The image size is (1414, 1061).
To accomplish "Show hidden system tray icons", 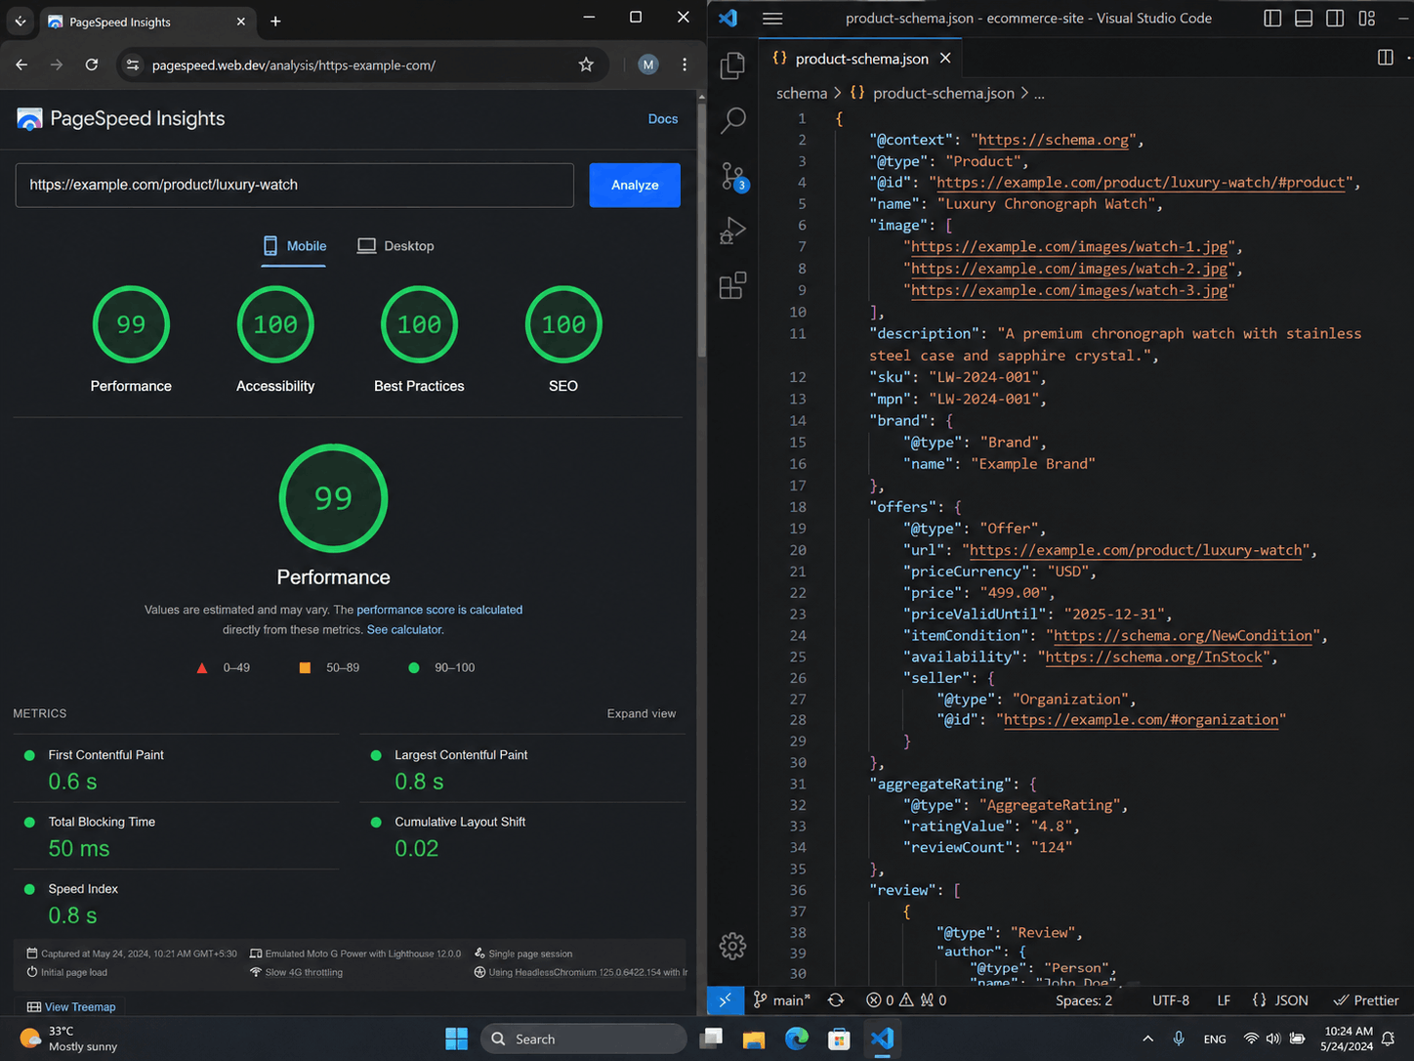I will (1147, 1039).
